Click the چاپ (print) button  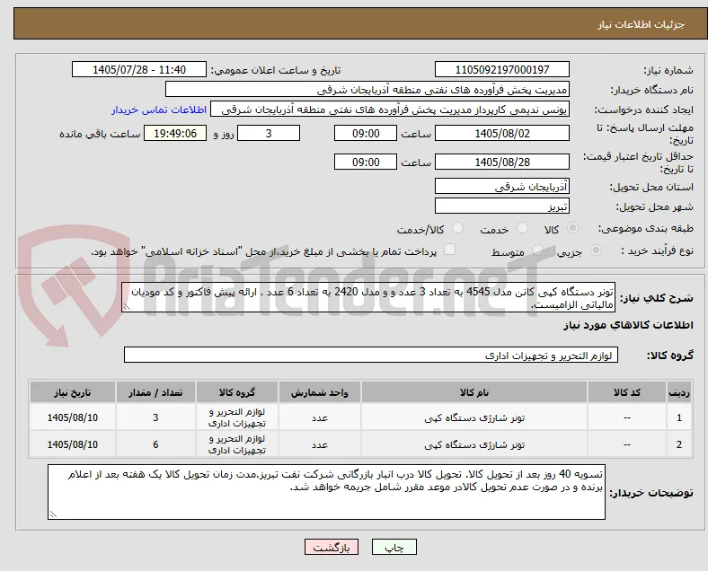(394, 547)
